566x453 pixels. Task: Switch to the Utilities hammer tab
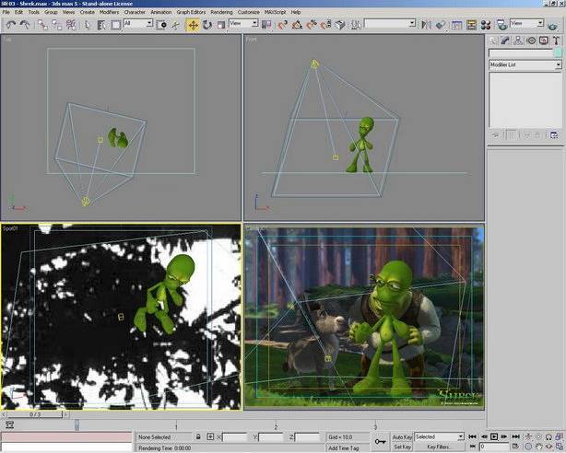coord(556,41)
